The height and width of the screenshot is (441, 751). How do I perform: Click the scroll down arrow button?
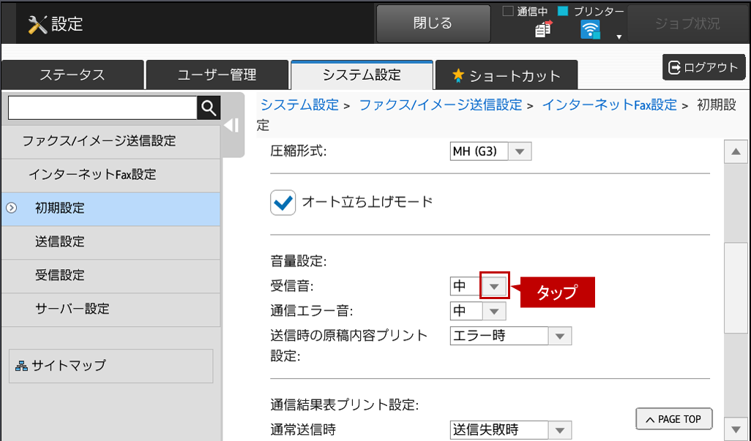point(736,429)
